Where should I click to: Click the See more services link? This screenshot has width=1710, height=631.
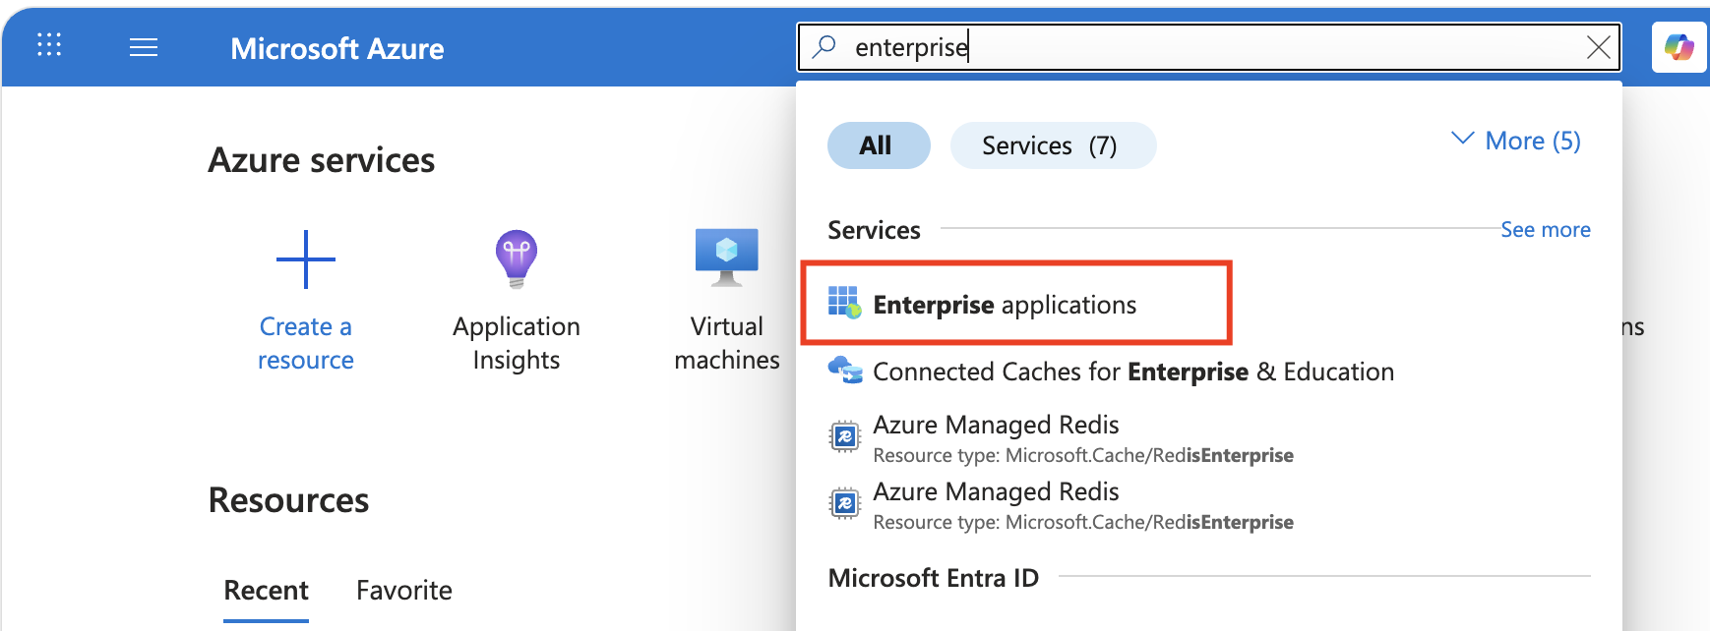(x=1545, y=229)
